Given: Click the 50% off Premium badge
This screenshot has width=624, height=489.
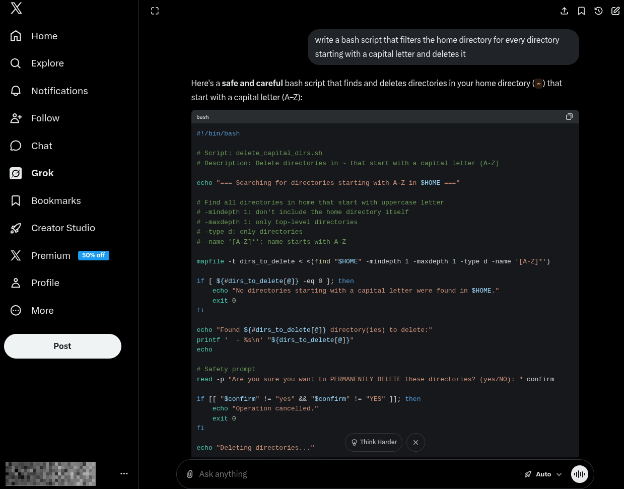Looking at the screenshot, I should coord(94,255).
